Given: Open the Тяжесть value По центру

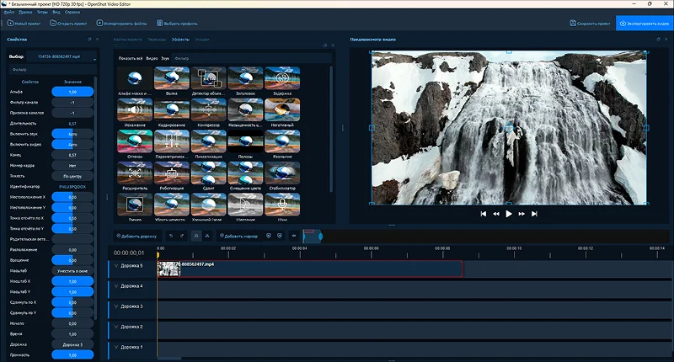Looking at the screenshot, I should pos(72,176).
